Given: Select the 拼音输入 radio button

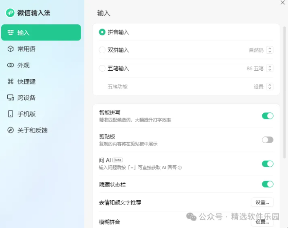Looking at the screenshot, I should 102,32.
